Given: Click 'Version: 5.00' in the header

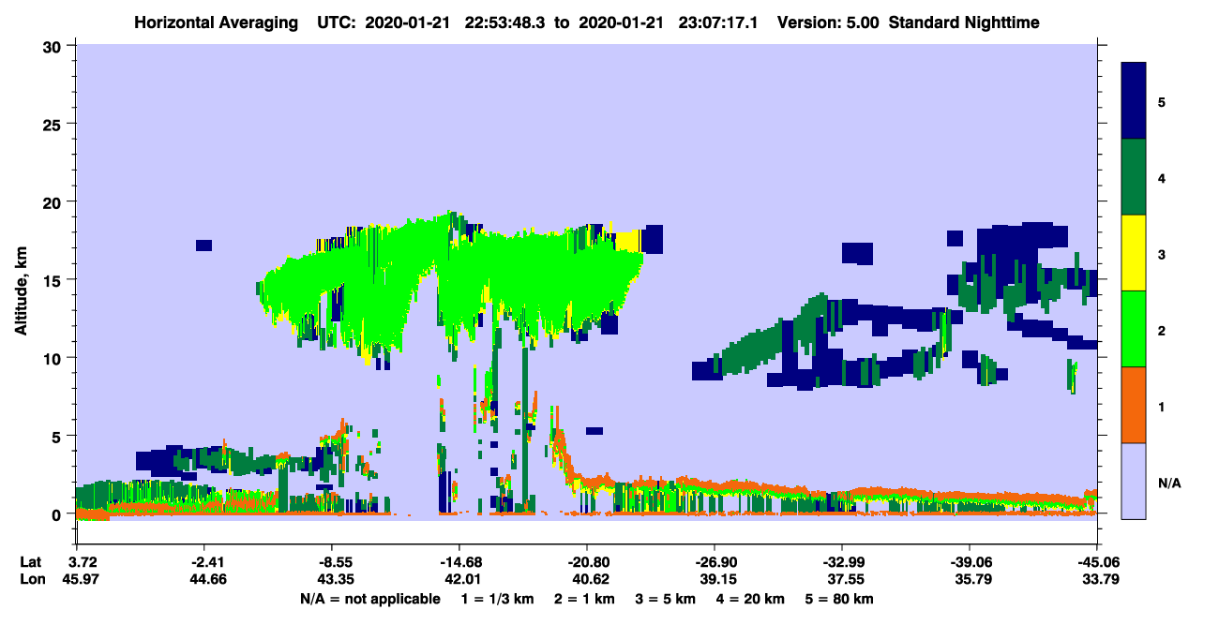Looking at the screenshot, I should tap(826, 22).
